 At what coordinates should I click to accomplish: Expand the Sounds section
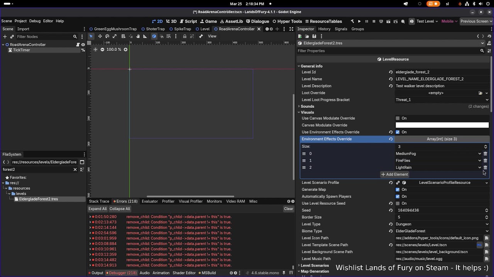pyautogui.click(x=308, y=106)
